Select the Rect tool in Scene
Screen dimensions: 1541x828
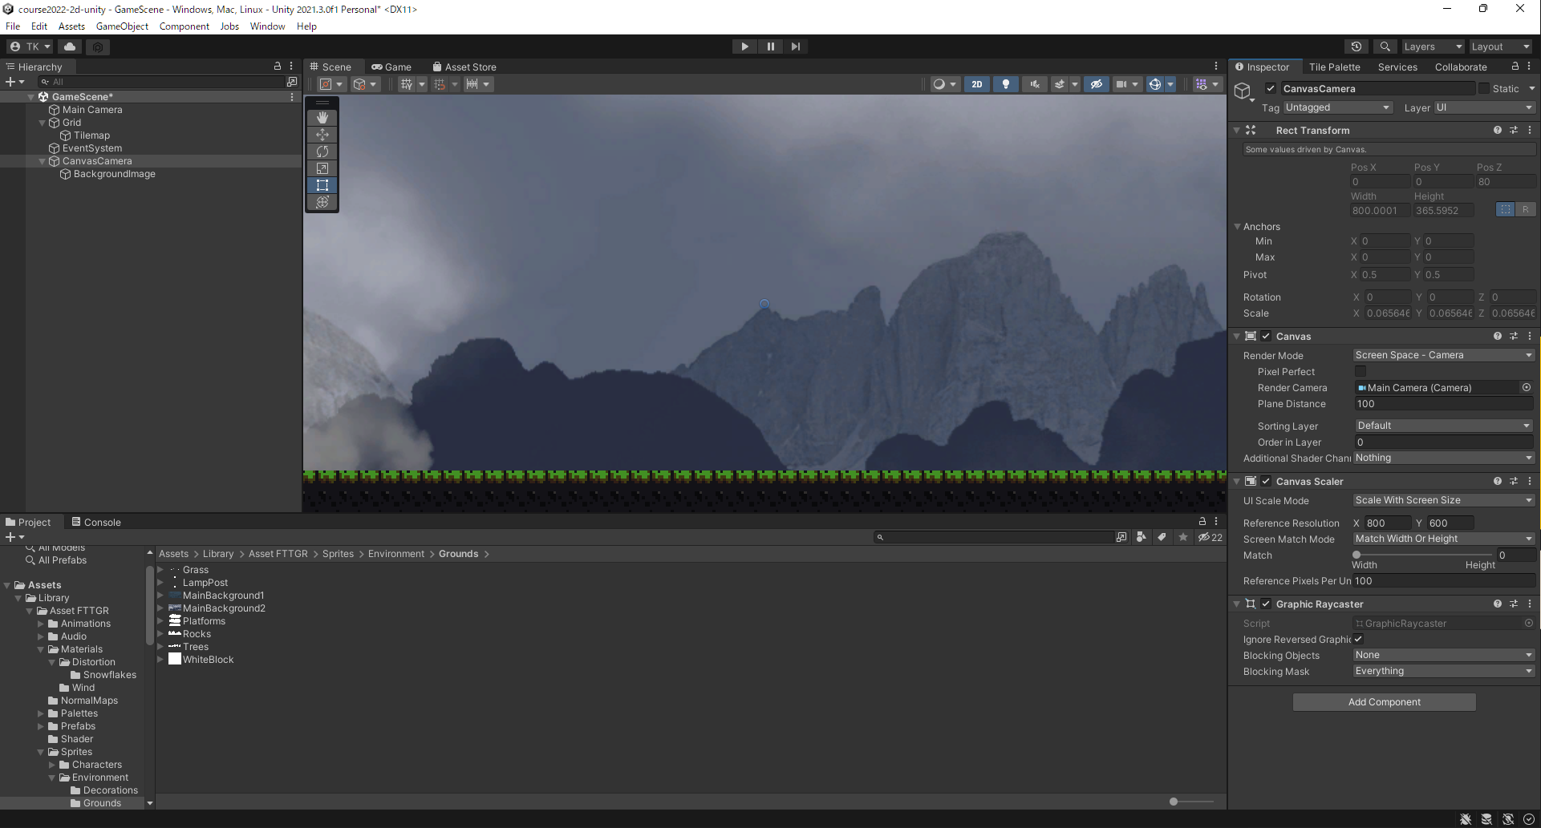[x=322, y=185]
